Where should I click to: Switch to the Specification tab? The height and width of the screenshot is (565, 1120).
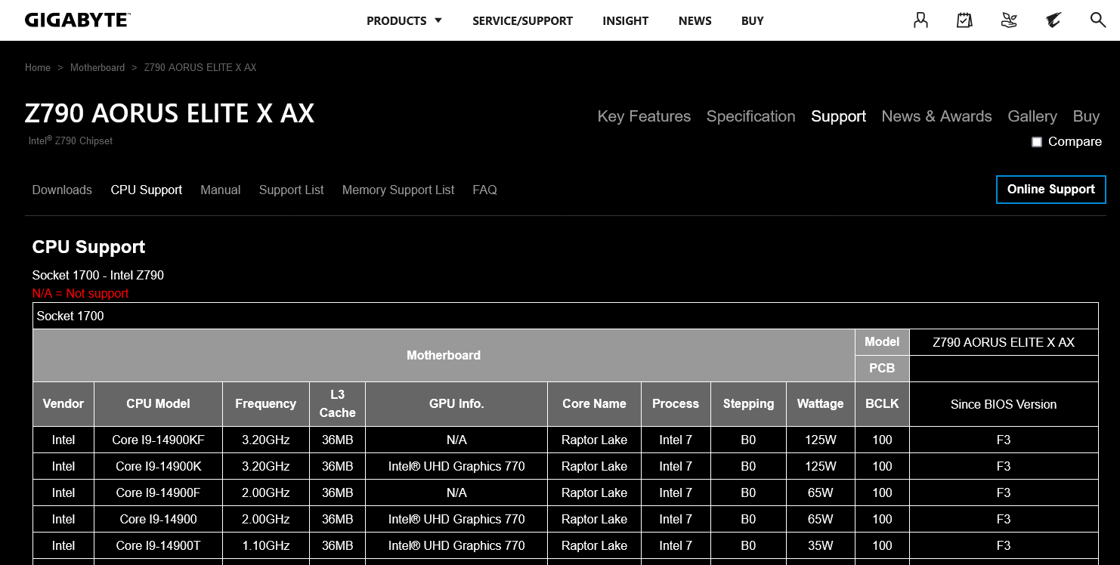pyautogui.click(x=750, y=116)
